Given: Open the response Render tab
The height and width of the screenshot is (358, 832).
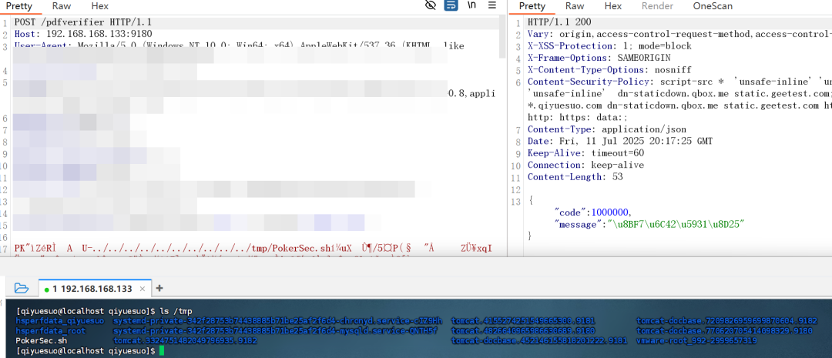Looking at the screenshot, I should point(657,6).
